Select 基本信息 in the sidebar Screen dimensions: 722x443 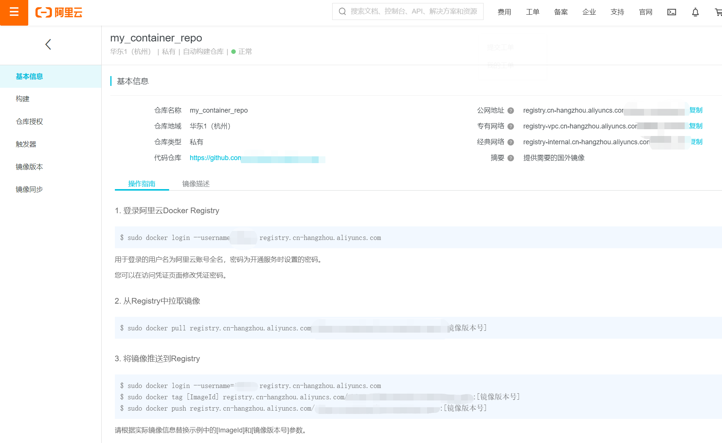(50, 76)
